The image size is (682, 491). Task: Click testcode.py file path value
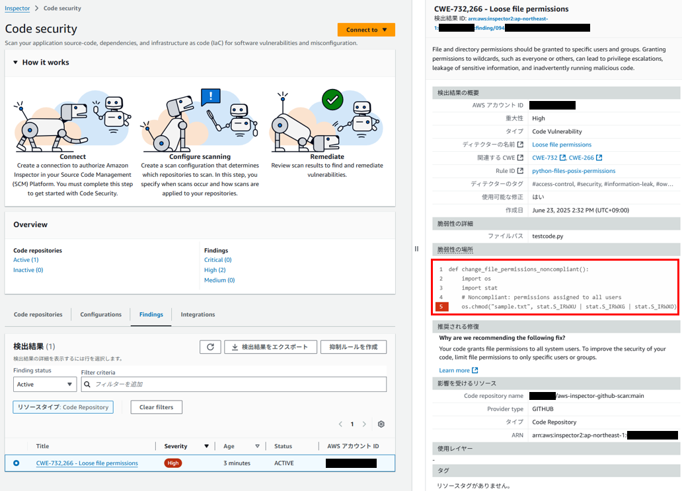click(548, 236)
